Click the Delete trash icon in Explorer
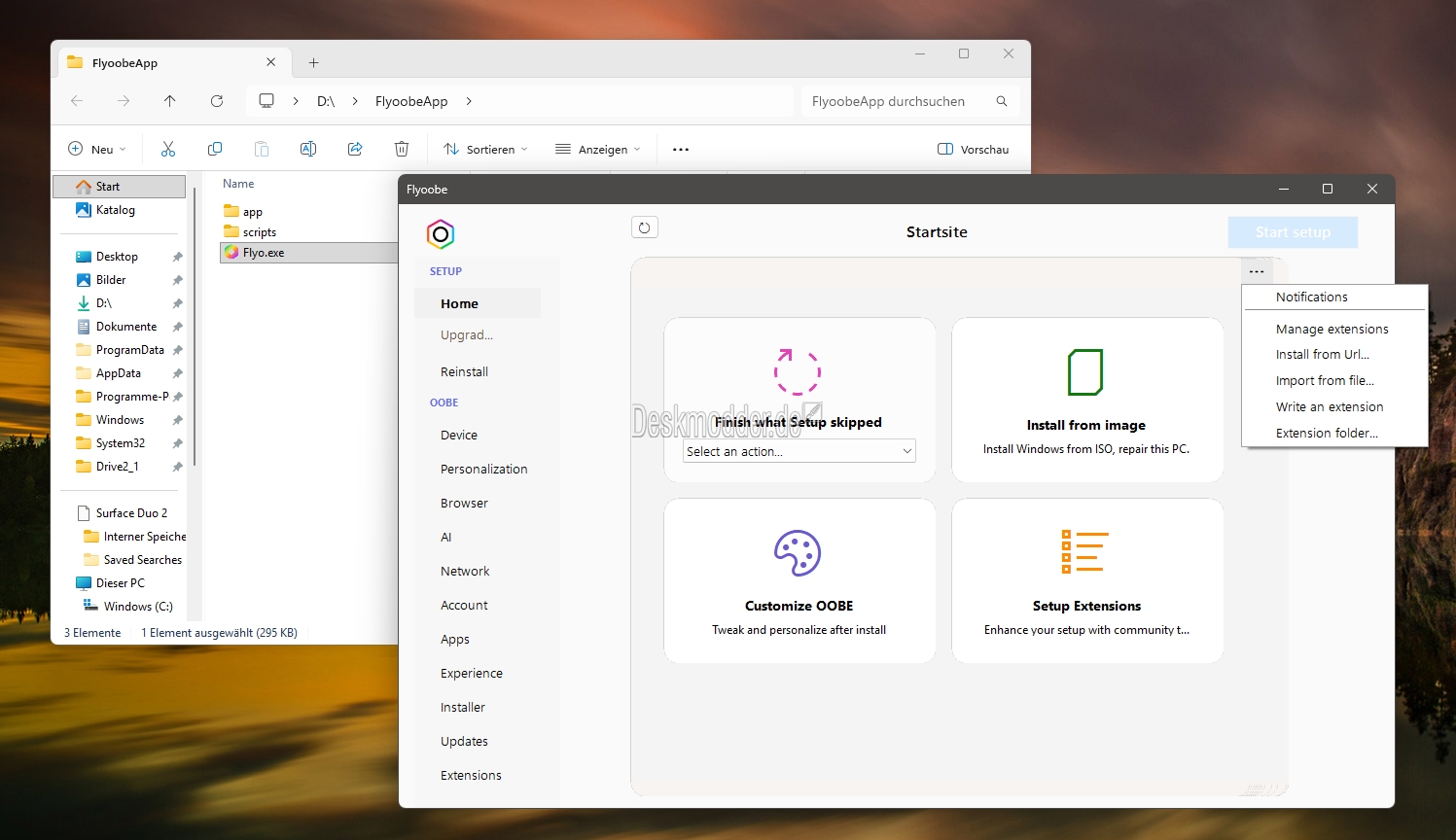 pos(402,149)
